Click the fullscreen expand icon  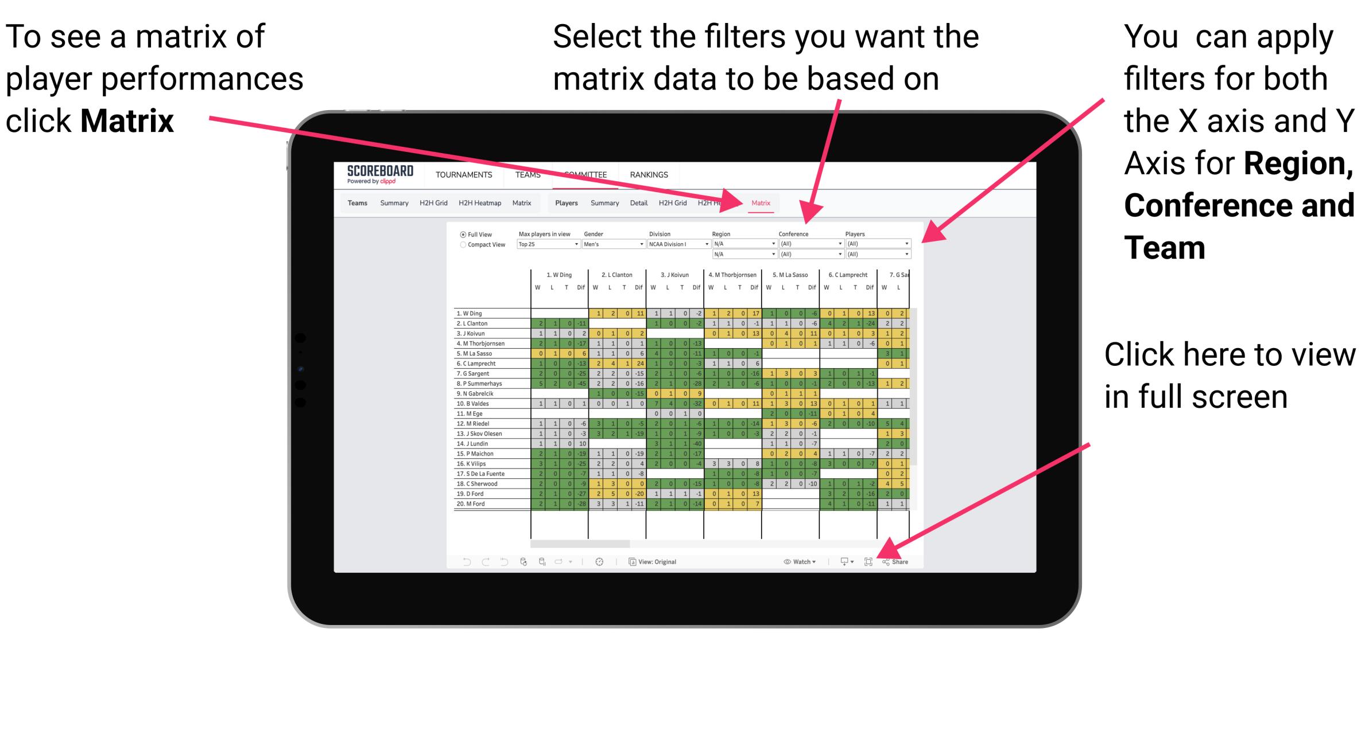866,560
